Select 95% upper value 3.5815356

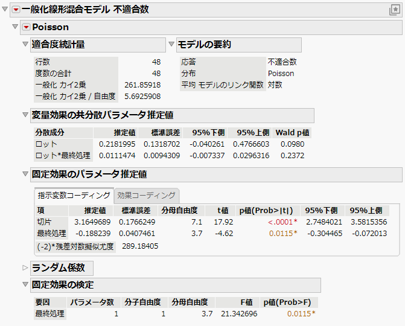pyautogui.click(x=369, y=222)
